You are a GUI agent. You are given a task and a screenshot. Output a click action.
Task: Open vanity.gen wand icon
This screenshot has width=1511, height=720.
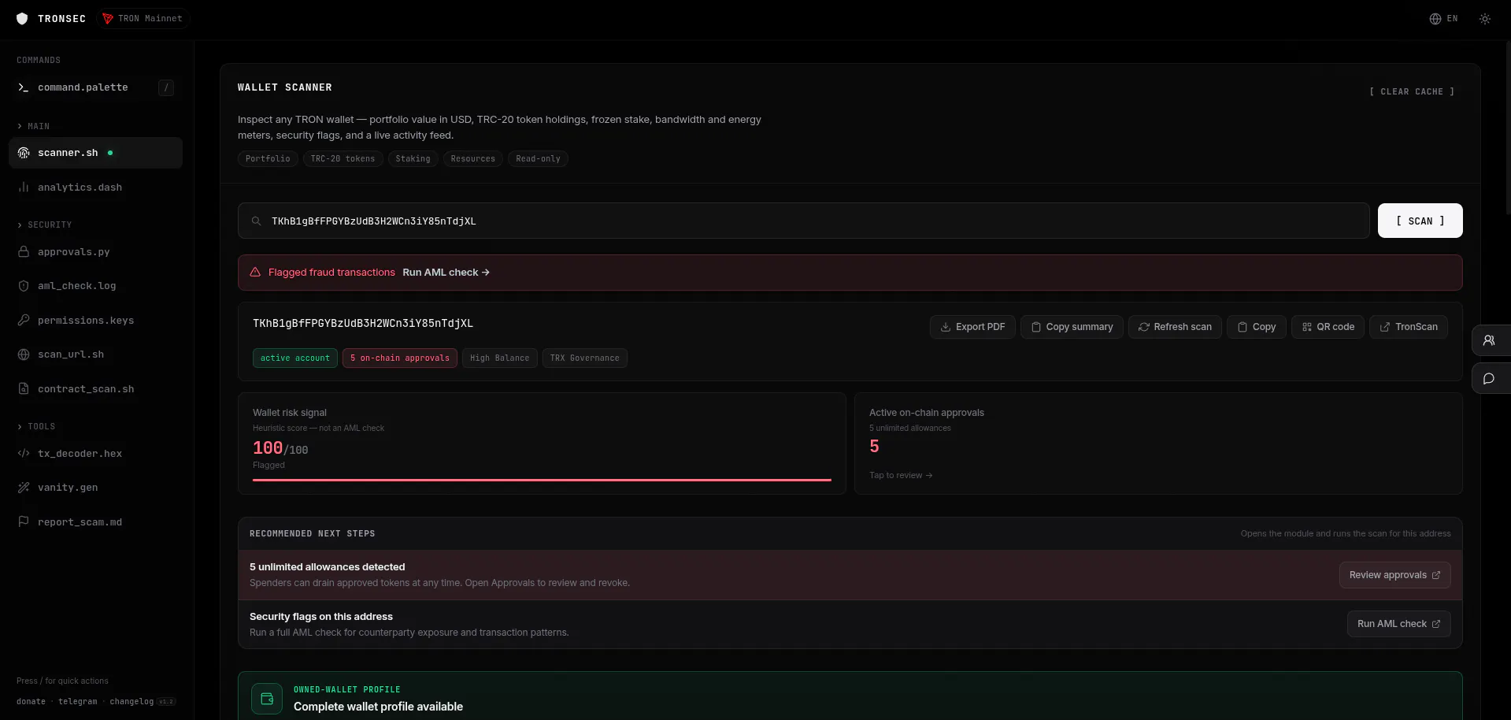coord(24,488)
